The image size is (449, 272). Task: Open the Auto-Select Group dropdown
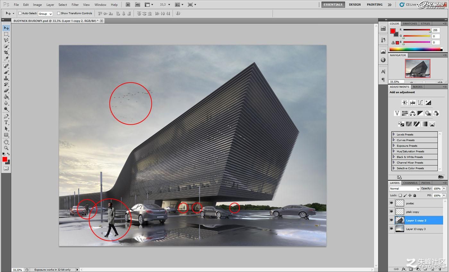click(45, 13)
